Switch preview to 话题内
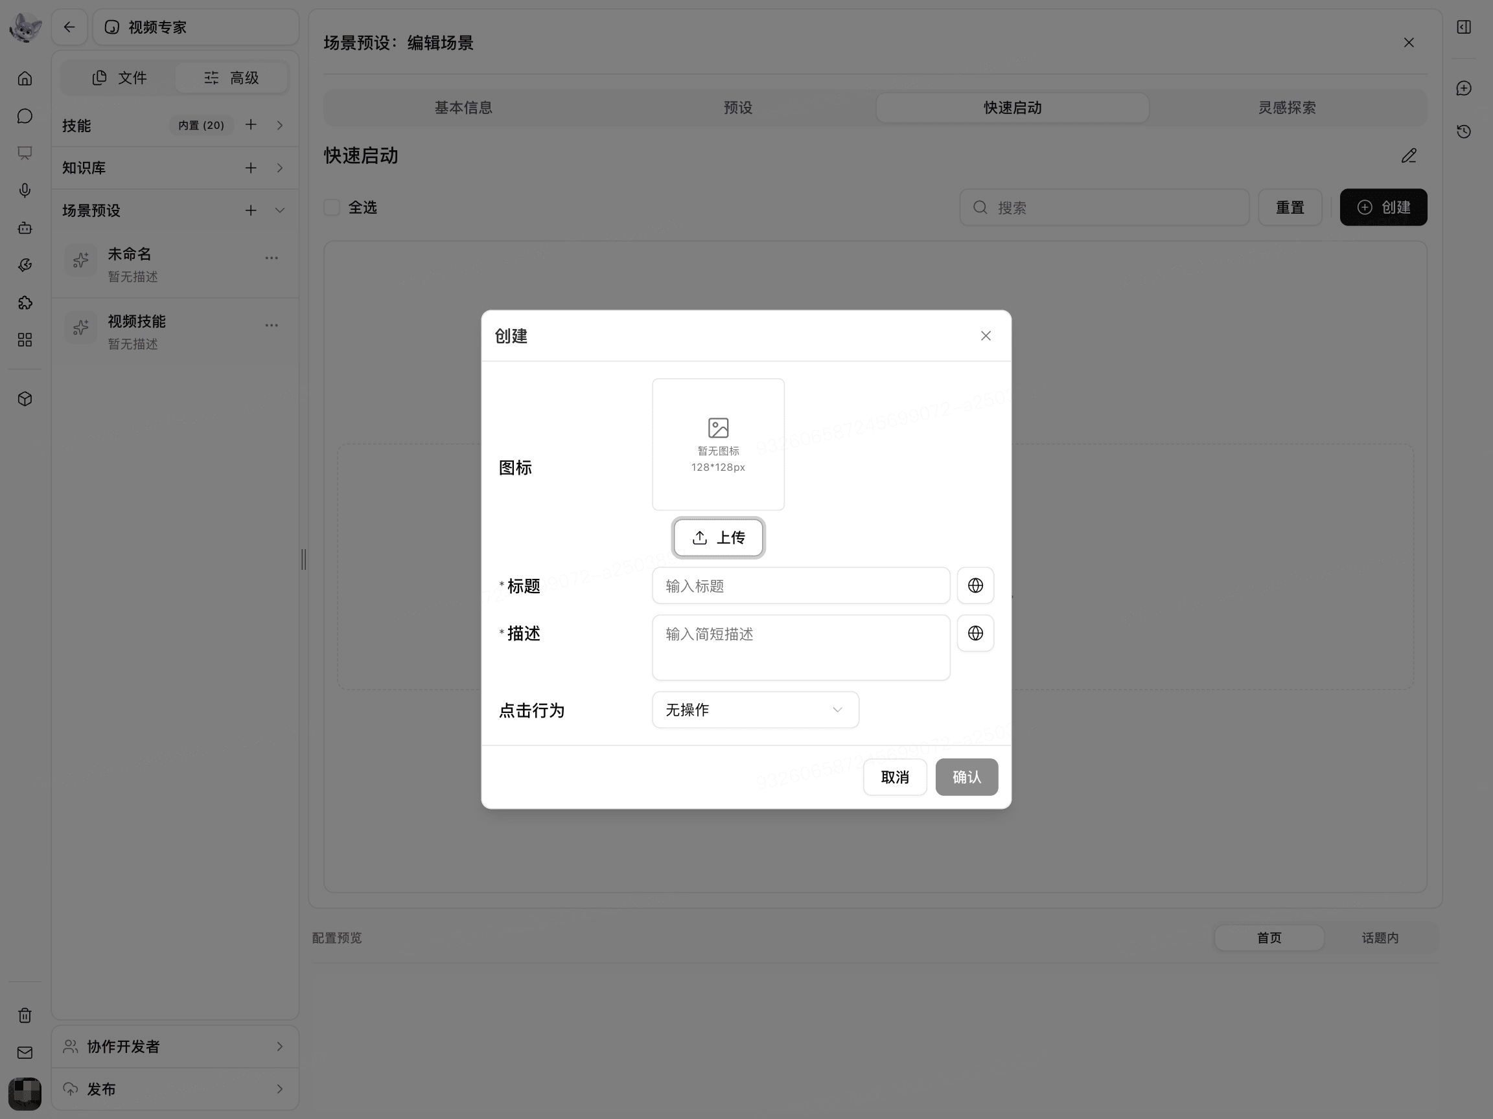Viewport: 1493px width, 1119px height. click(1380, 938)
